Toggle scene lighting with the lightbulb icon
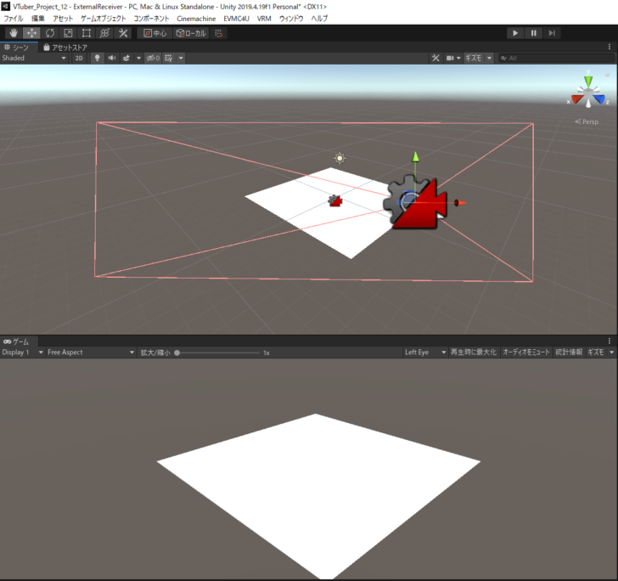The width and height of the screenshot is (618, 581). coord(97,59)
